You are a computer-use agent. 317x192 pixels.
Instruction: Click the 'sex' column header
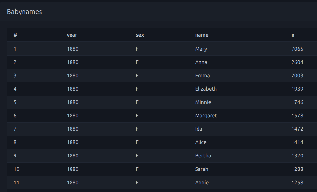click(x=140, y=35)
